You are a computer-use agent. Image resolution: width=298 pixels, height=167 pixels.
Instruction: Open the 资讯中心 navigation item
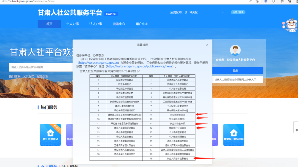coord(119,24)
